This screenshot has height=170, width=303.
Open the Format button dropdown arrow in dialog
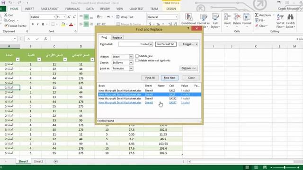click(196, 44)
